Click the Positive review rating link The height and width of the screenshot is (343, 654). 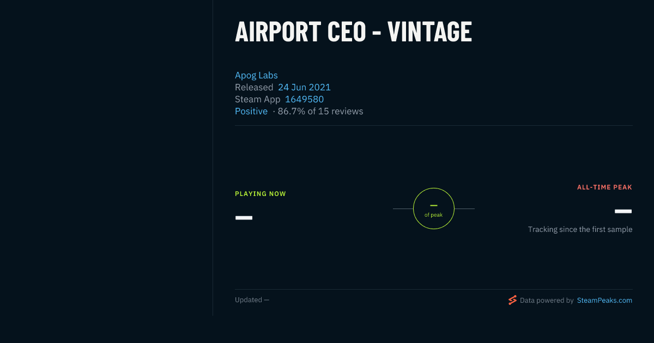tap(251, 111)
